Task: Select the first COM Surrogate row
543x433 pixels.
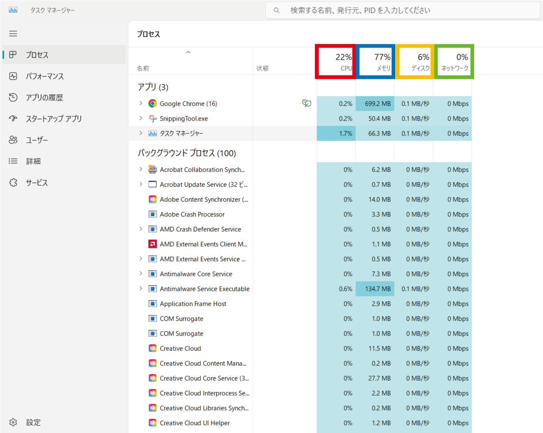Action: 300,318
